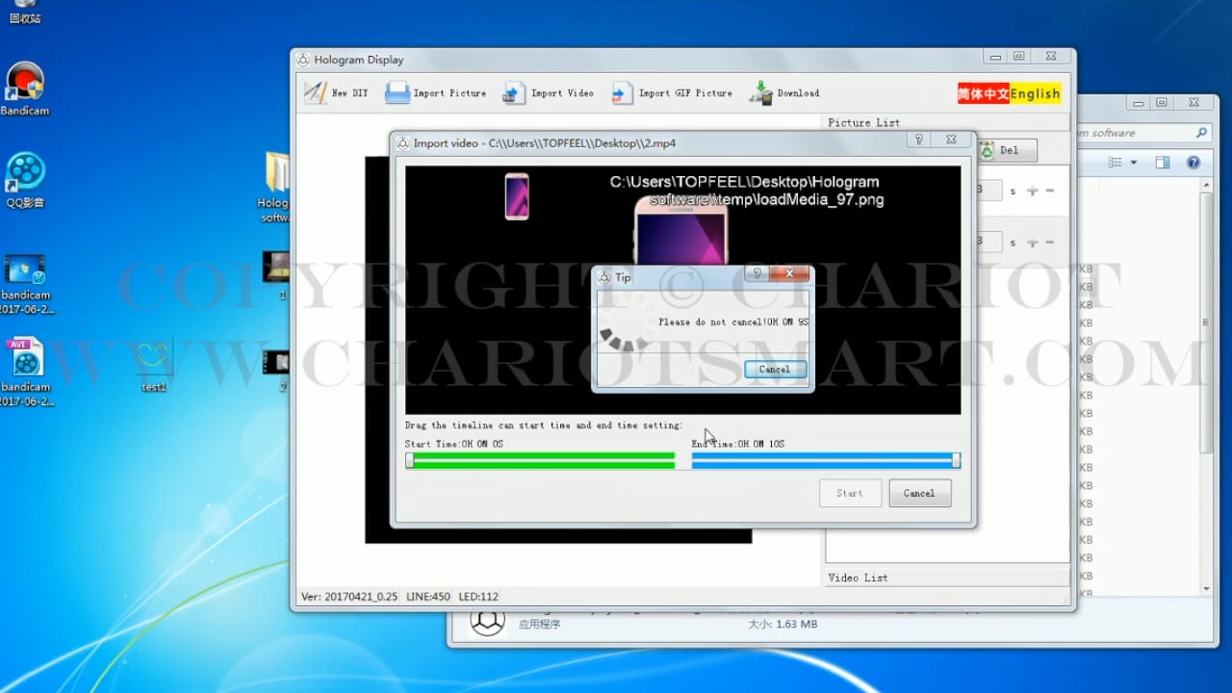
Task: Open Import GIF Picture from the toolbar
Action: [623, 93]
